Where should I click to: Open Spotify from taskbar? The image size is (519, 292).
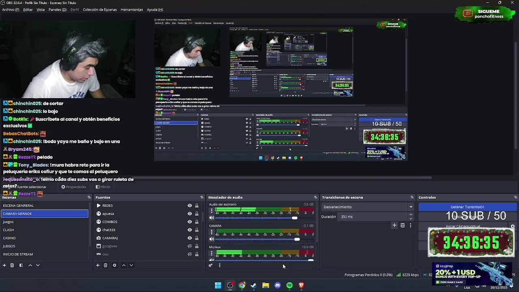click(x=290, y=286)
